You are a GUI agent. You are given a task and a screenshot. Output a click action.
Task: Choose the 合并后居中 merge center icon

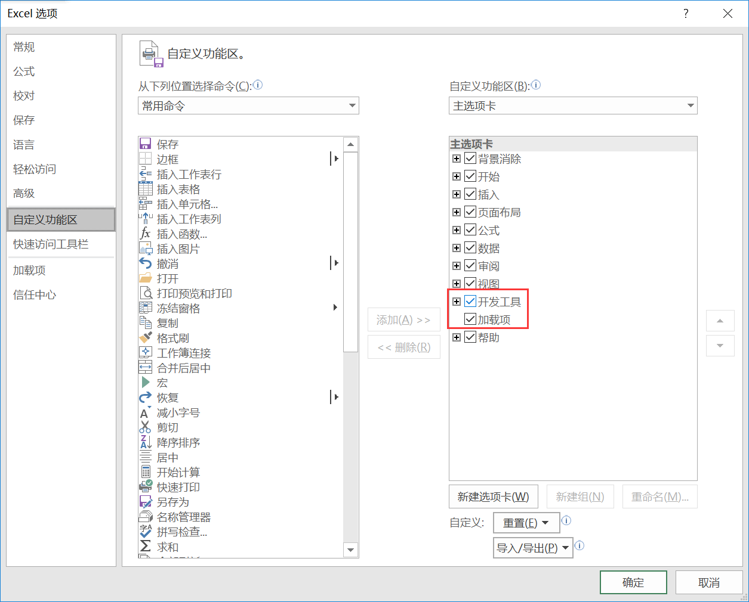(x=145, y=368)
